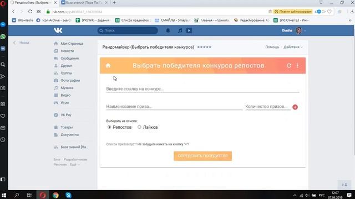Refresh the randomizer app with the circular arrow
Image resolution: width=355 pixels, height=199 pixels.
(289, 65)
